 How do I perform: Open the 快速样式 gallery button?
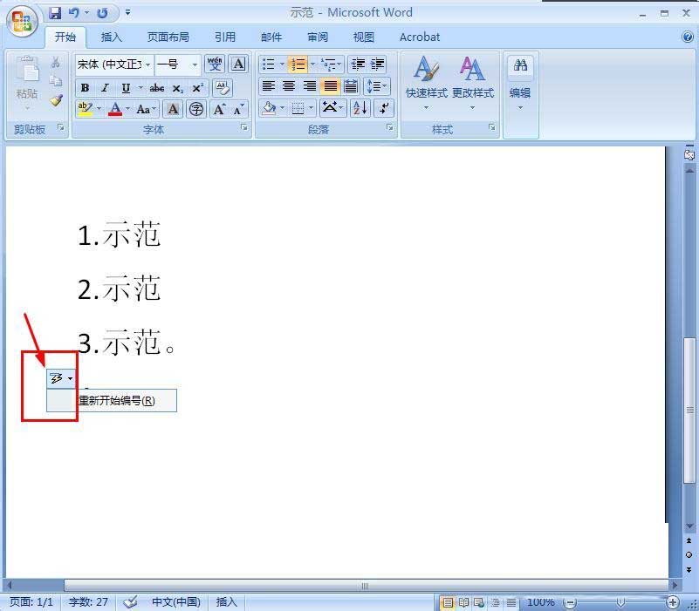(x=426, y=84)
